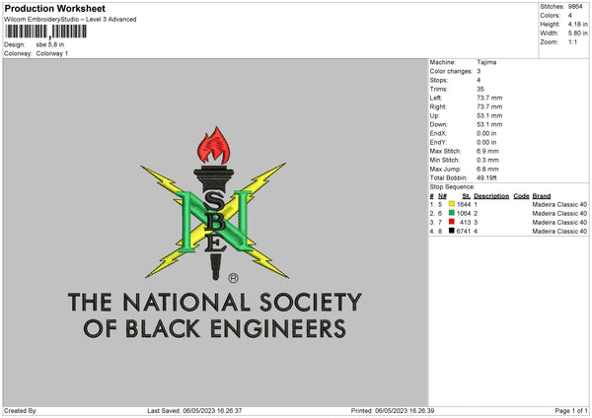Click the Min Stitch value '0.3 mm'
The image size is (592, 418).
(x=487, y=161)
